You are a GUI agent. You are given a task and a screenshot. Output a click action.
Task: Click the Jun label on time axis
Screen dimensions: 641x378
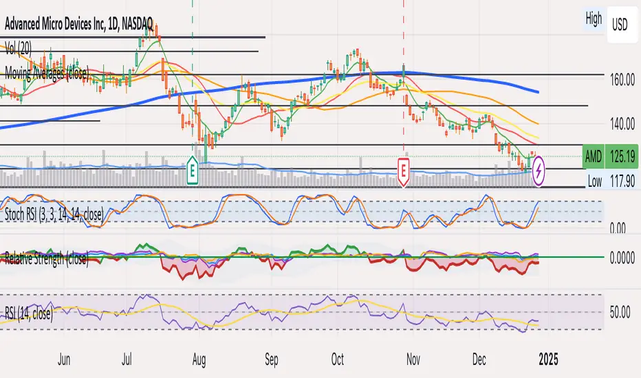pyautogui.click(x=64, y=359)
